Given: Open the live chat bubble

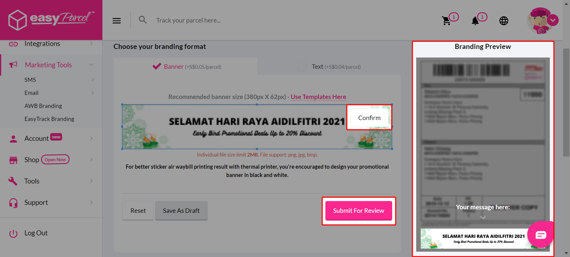Looking at the screenshot, I should coord(541,234).
